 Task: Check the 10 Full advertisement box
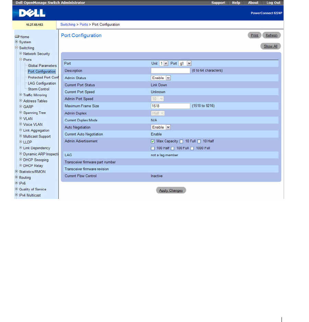point(181,141)
